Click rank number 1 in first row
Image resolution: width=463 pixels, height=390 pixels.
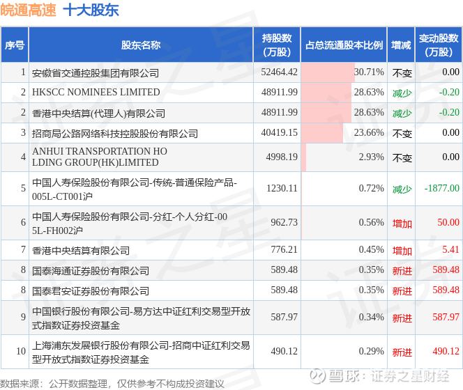(23, 72)
